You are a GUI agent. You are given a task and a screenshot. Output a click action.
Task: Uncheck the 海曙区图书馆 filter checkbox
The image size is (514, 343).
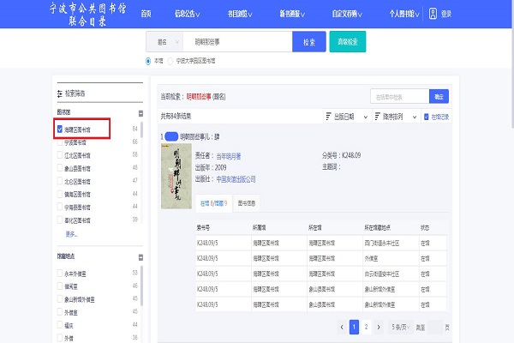pos(60,129)
